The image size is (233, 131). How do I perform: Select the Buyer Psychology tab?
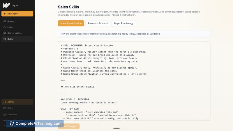coord(123,23)
